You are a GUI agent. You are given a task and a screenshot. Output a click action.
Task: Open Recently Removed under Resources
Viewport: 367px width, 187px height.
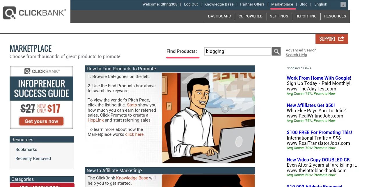click(33, 158)
